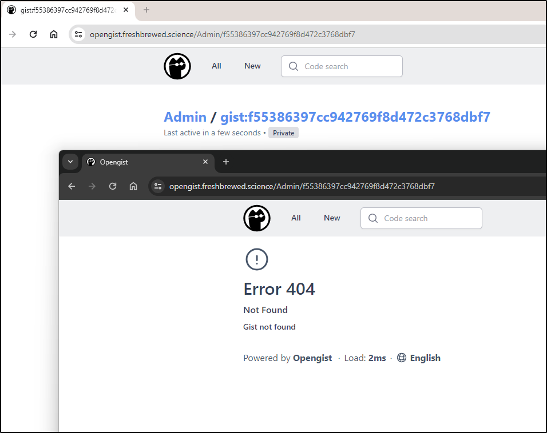Click the error exclamation circle icon
This screenshot has width=547, height=433.
click(257, 259)
